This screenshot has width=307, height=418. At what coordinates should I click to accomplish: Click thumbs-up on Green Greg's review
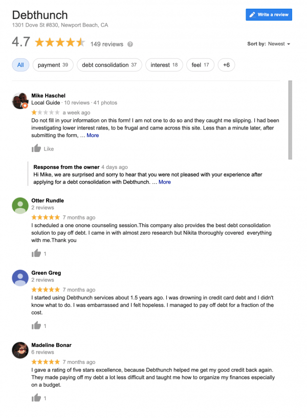pos(36,325)
